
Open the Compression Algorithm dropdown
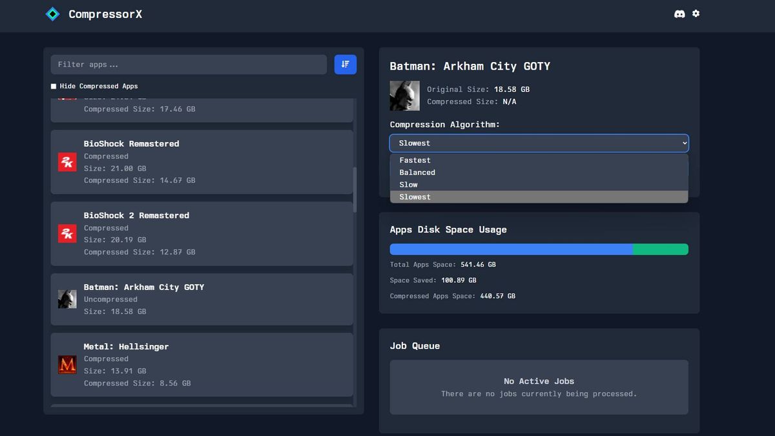(x=539, y=143)
